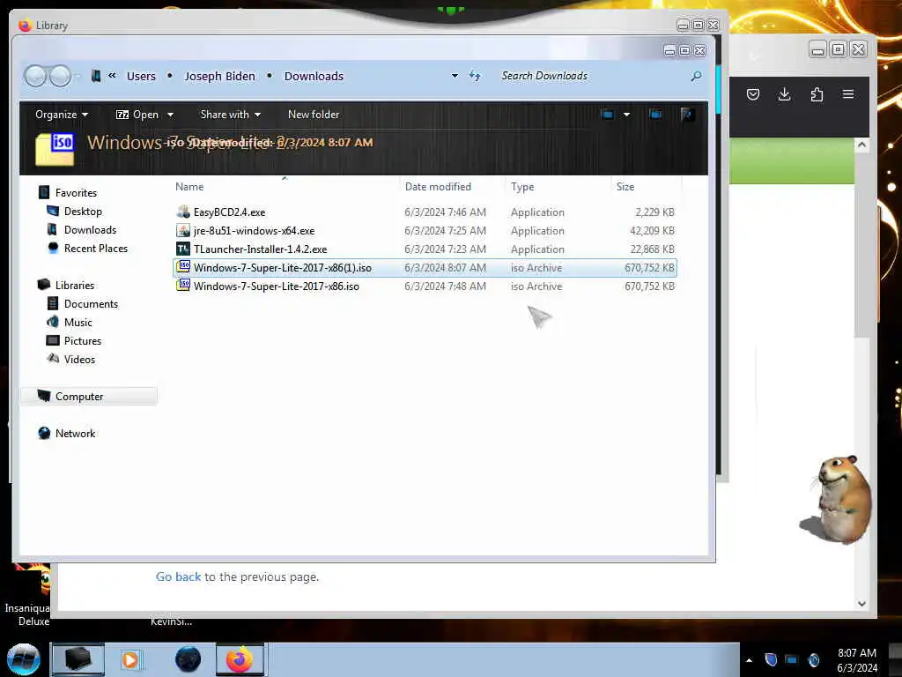The height and width of the screenshot is (677, 902).
Task: Click the change view icon in Explorer toolbar
Action: click(x=607, y=115)
